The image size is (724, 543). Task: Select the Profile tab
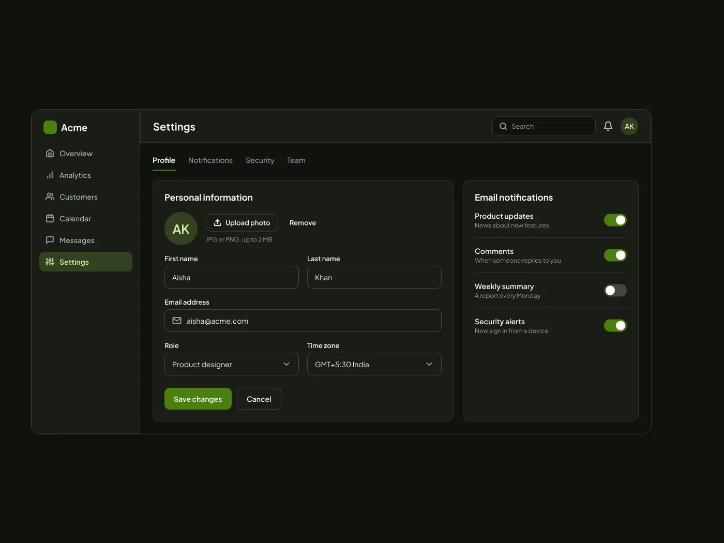tap(164, 160)
